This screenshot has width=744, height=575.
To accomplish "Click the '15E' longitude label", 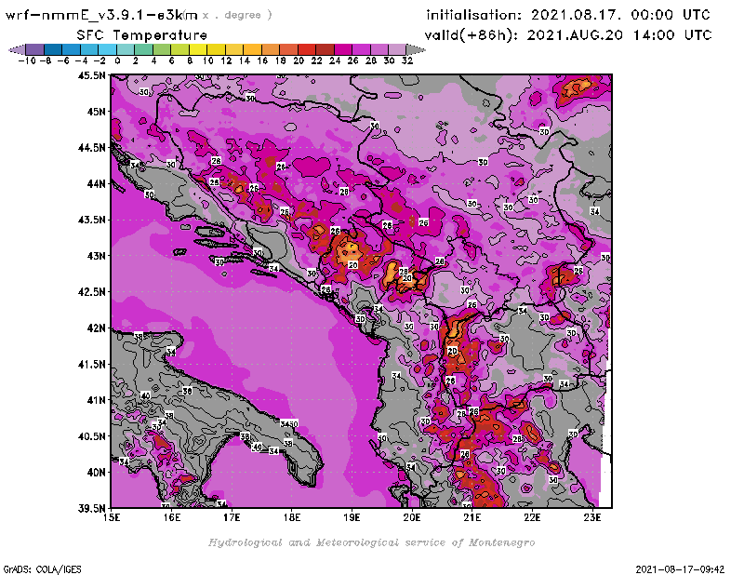I will (111, 517).
